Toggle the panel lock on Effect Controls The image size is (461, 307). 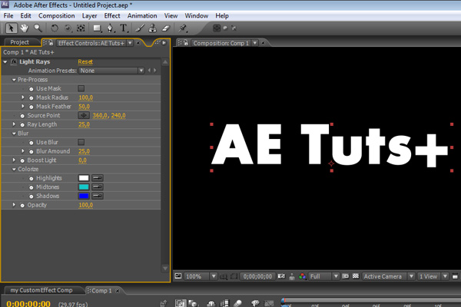point(51,43)
